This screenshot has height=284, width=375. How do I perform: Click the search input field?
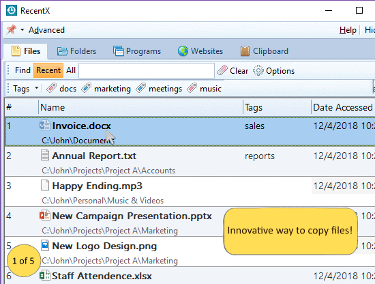pos(147,70)
